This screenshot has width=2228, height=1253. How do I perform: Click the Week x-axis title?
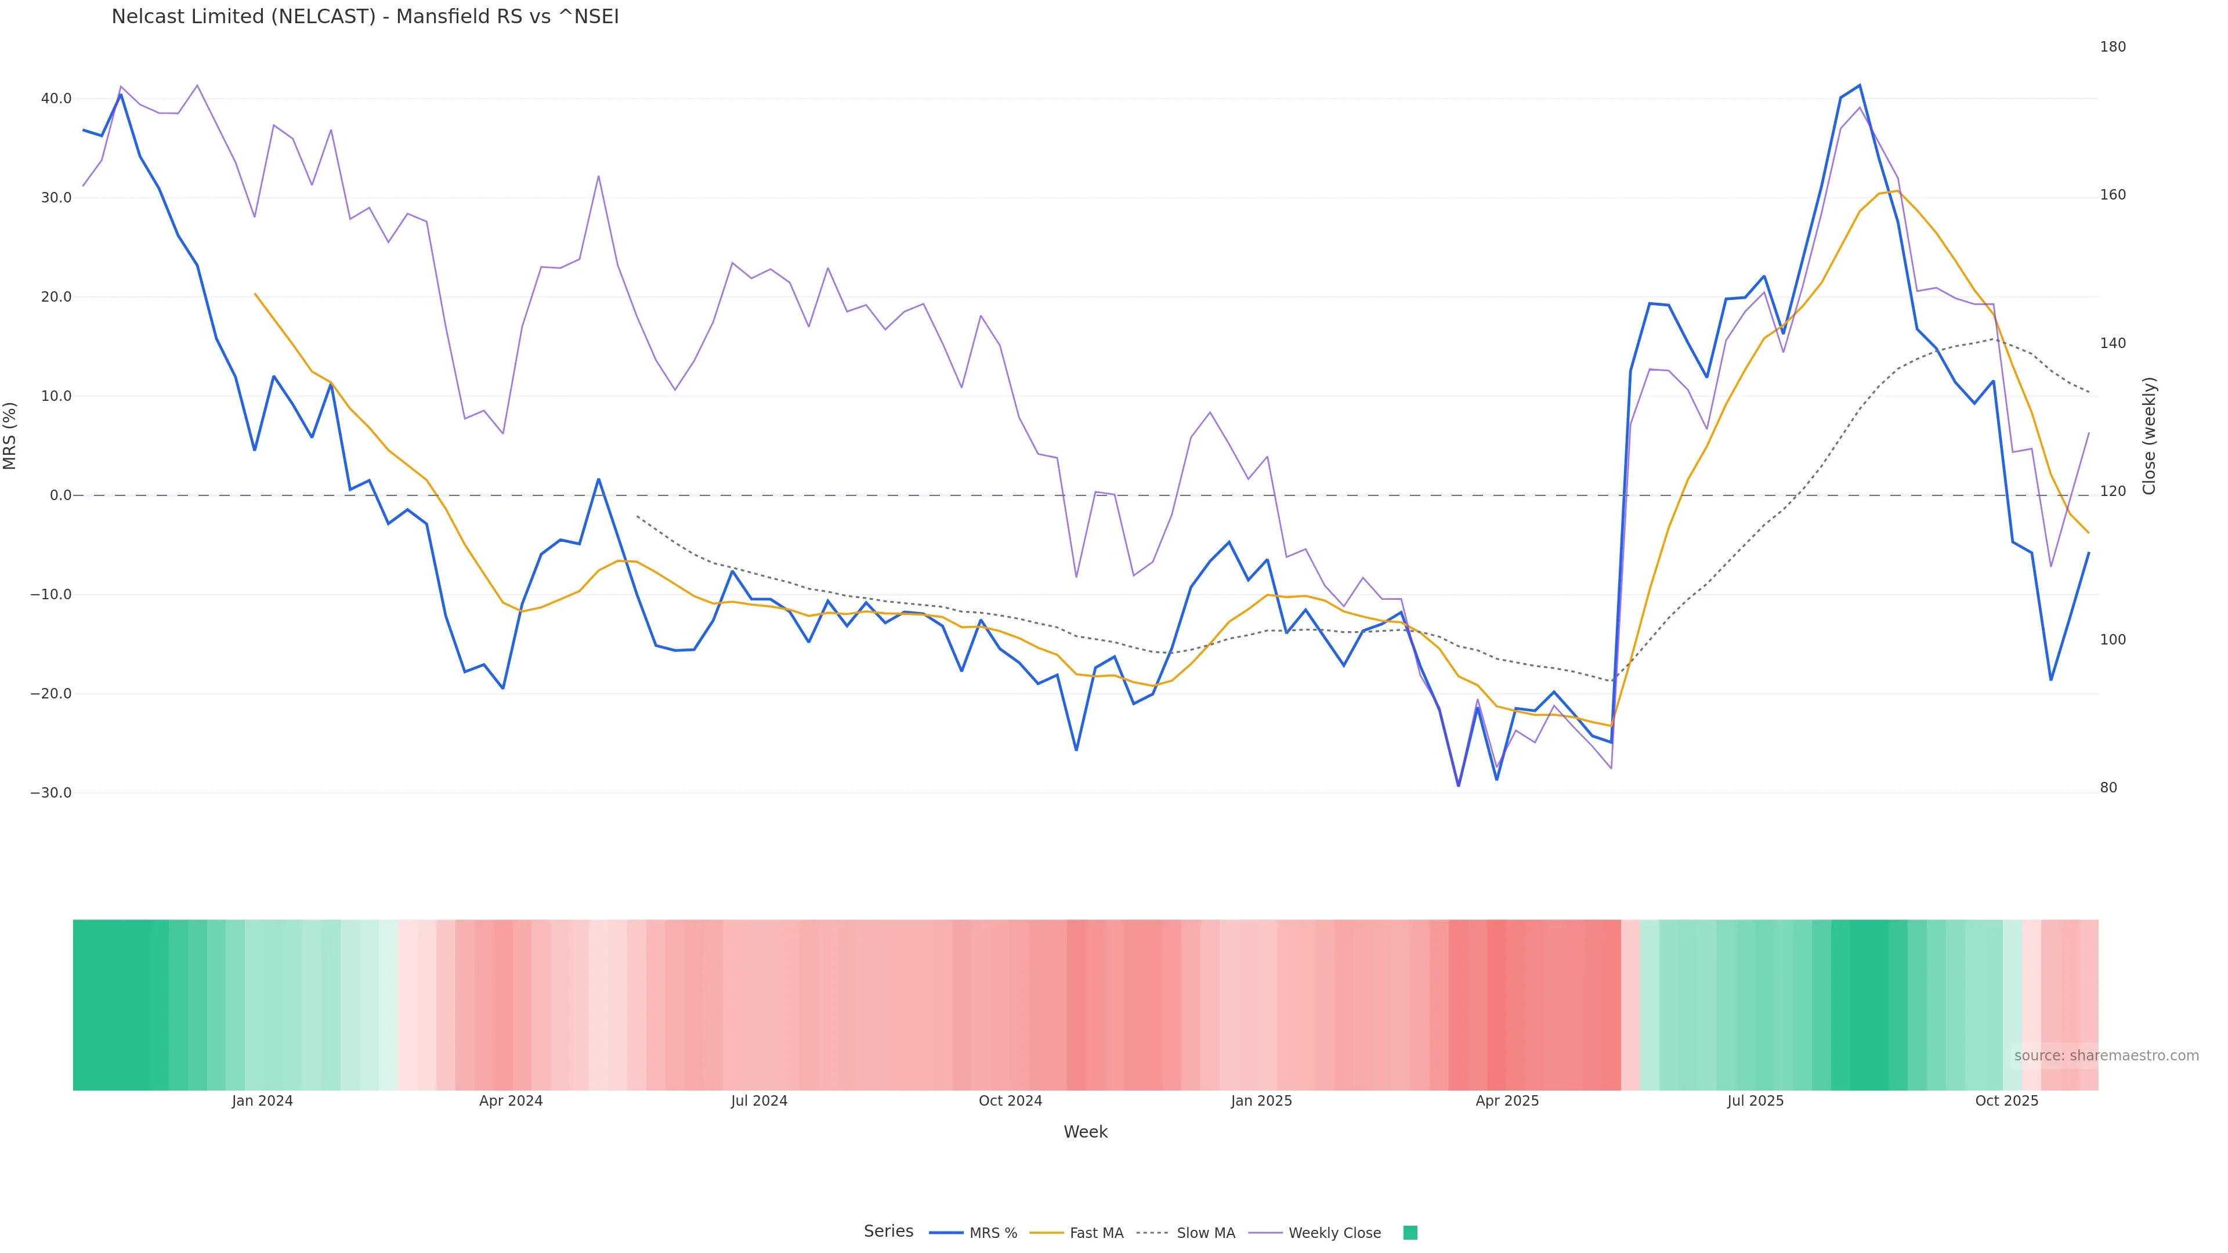pyautogui.click(x=1084, y=1133)
